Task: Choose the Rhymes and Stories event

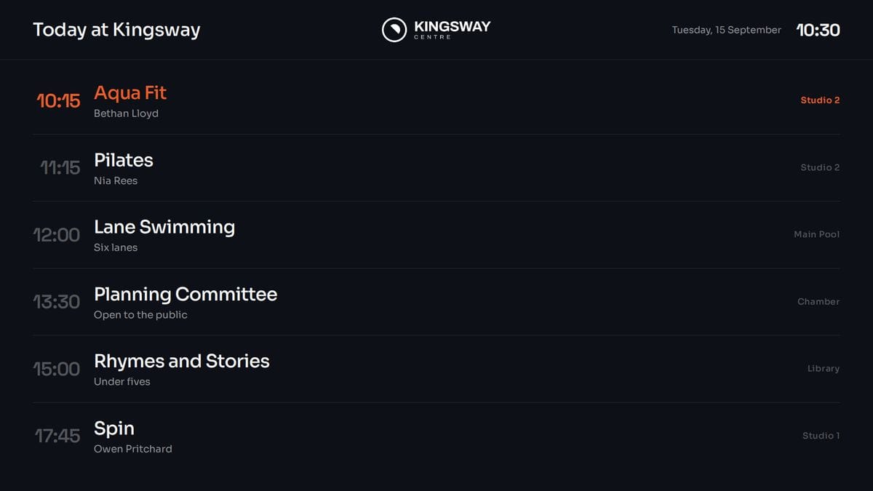Action: [436, 369]
